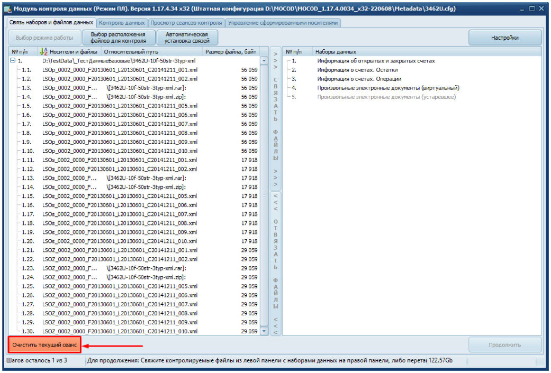This screenshot has height=373, width=551.
Task: Click Автоматическая установка связей button
Action: 187,38
